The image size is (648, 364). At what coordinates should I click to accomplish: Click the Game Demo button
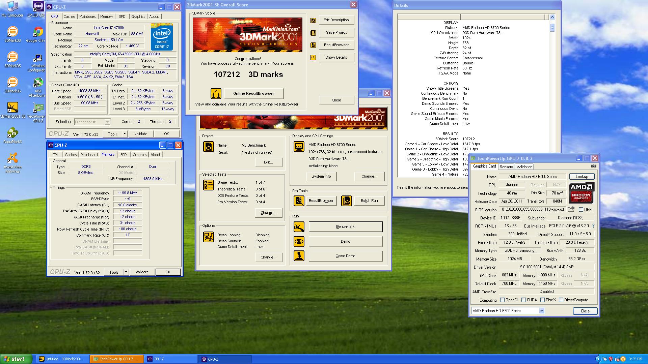(345, 256)
